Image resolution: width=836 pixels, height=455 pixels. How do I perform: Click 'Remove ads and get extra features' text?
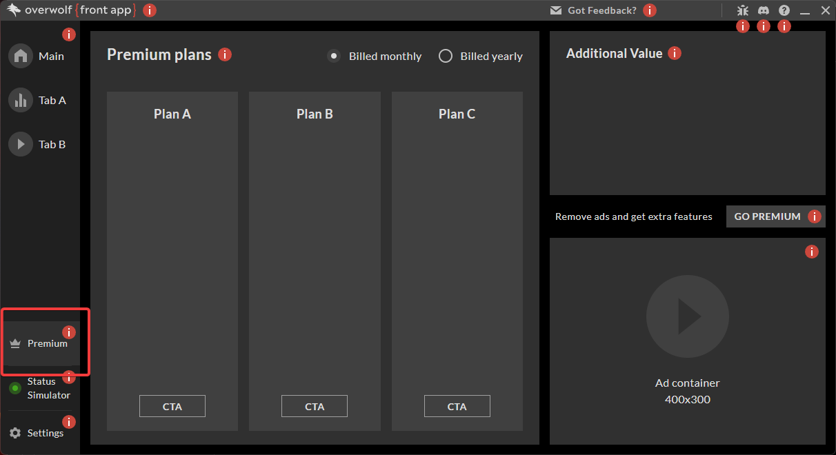[634, 216]
